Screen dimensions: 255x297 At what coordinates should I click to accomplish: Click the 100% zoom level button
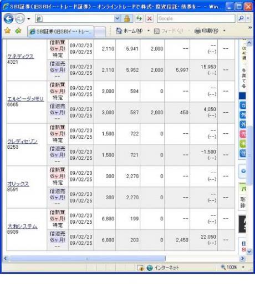coord(229,267)
